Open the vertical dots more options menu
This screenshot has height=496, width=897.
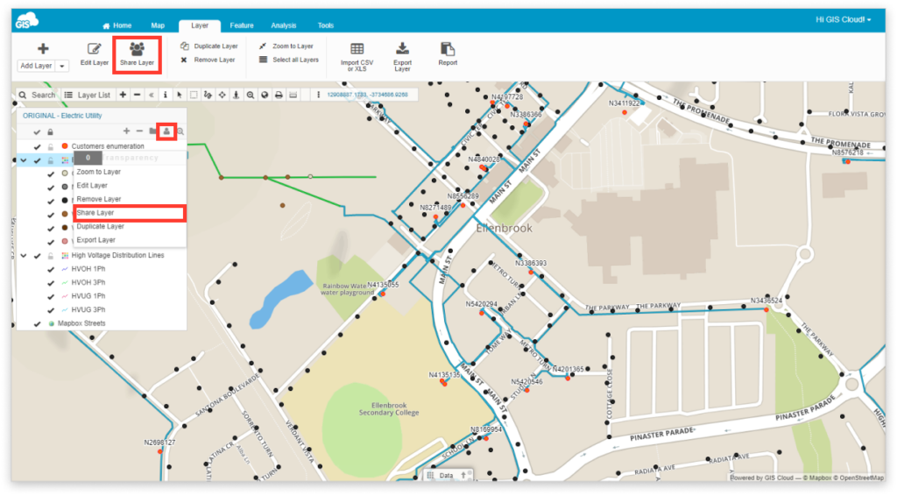click(x=318, y=95)
